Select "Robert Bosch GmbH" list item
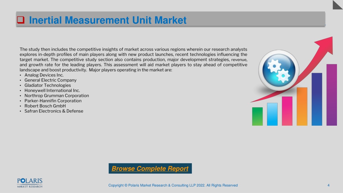 (x=45, y=106)
